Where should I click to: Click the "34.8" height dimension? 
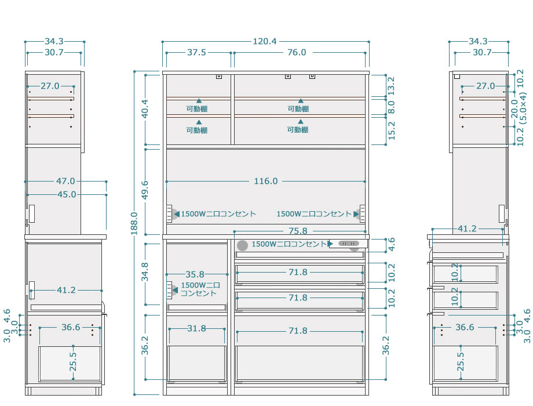[x=145, y=271]
